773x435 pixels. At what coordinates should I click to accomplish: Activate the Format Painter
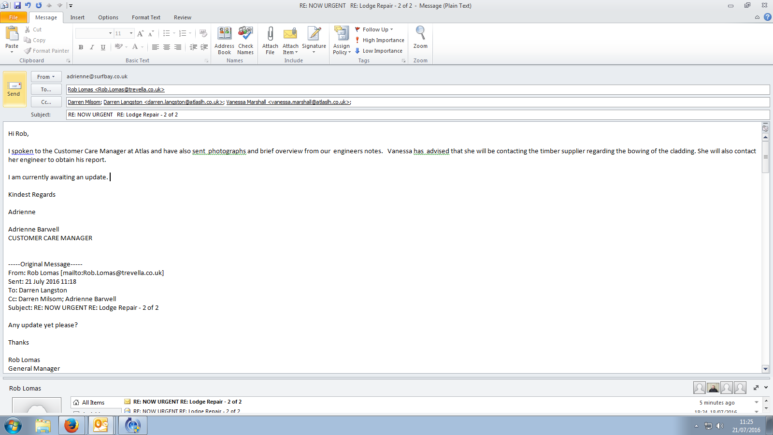pyautogui.click(x=47, y=51)
